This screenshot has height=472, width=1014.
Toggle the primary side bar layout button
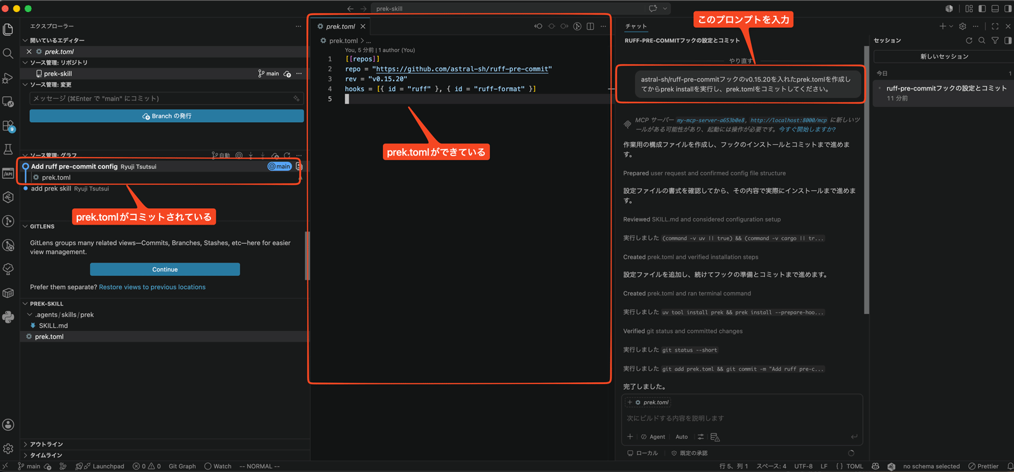coord(982,8)
